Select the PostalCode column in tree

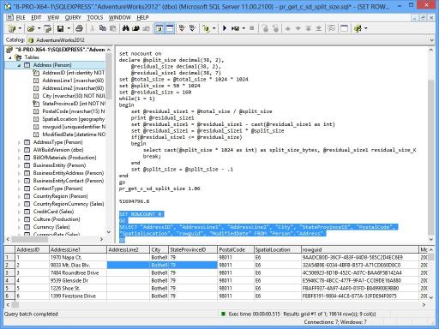pos(74,111)
